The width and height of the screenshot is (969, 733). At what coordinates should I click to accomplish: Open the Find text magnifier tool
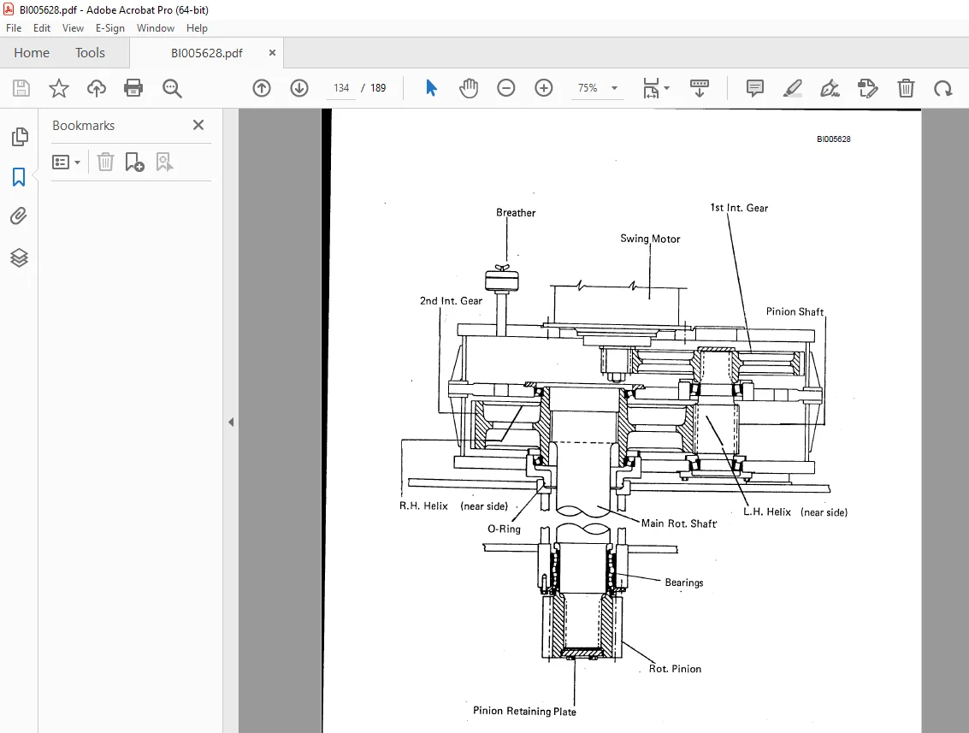click(x=172, y=88)
